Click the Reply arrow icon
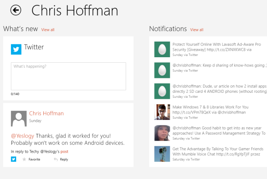Viewport: 267px width, 179px height. pos(56,159)
